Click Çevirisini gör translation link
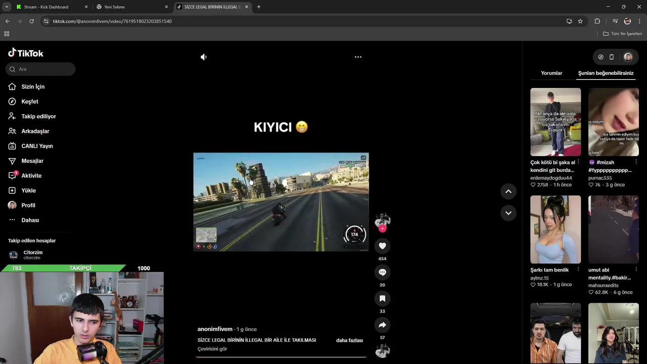 point(212,349)
